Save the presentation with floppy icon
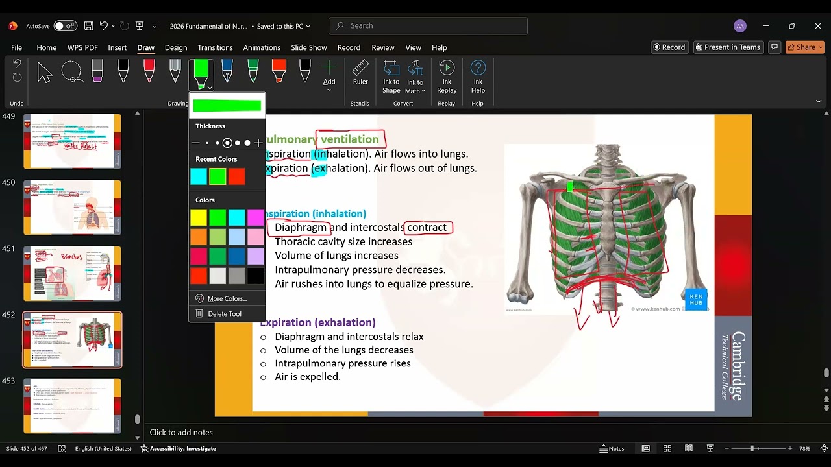This screenshot has width=831, height=467. [89, 26]
